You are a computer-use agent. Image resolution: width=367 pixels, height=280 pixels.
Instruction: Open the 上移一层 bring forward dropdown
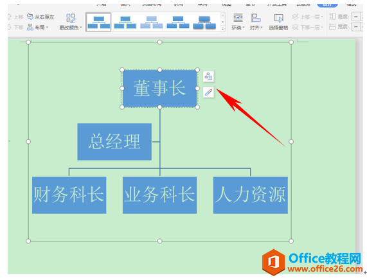(x=308, y=17)
